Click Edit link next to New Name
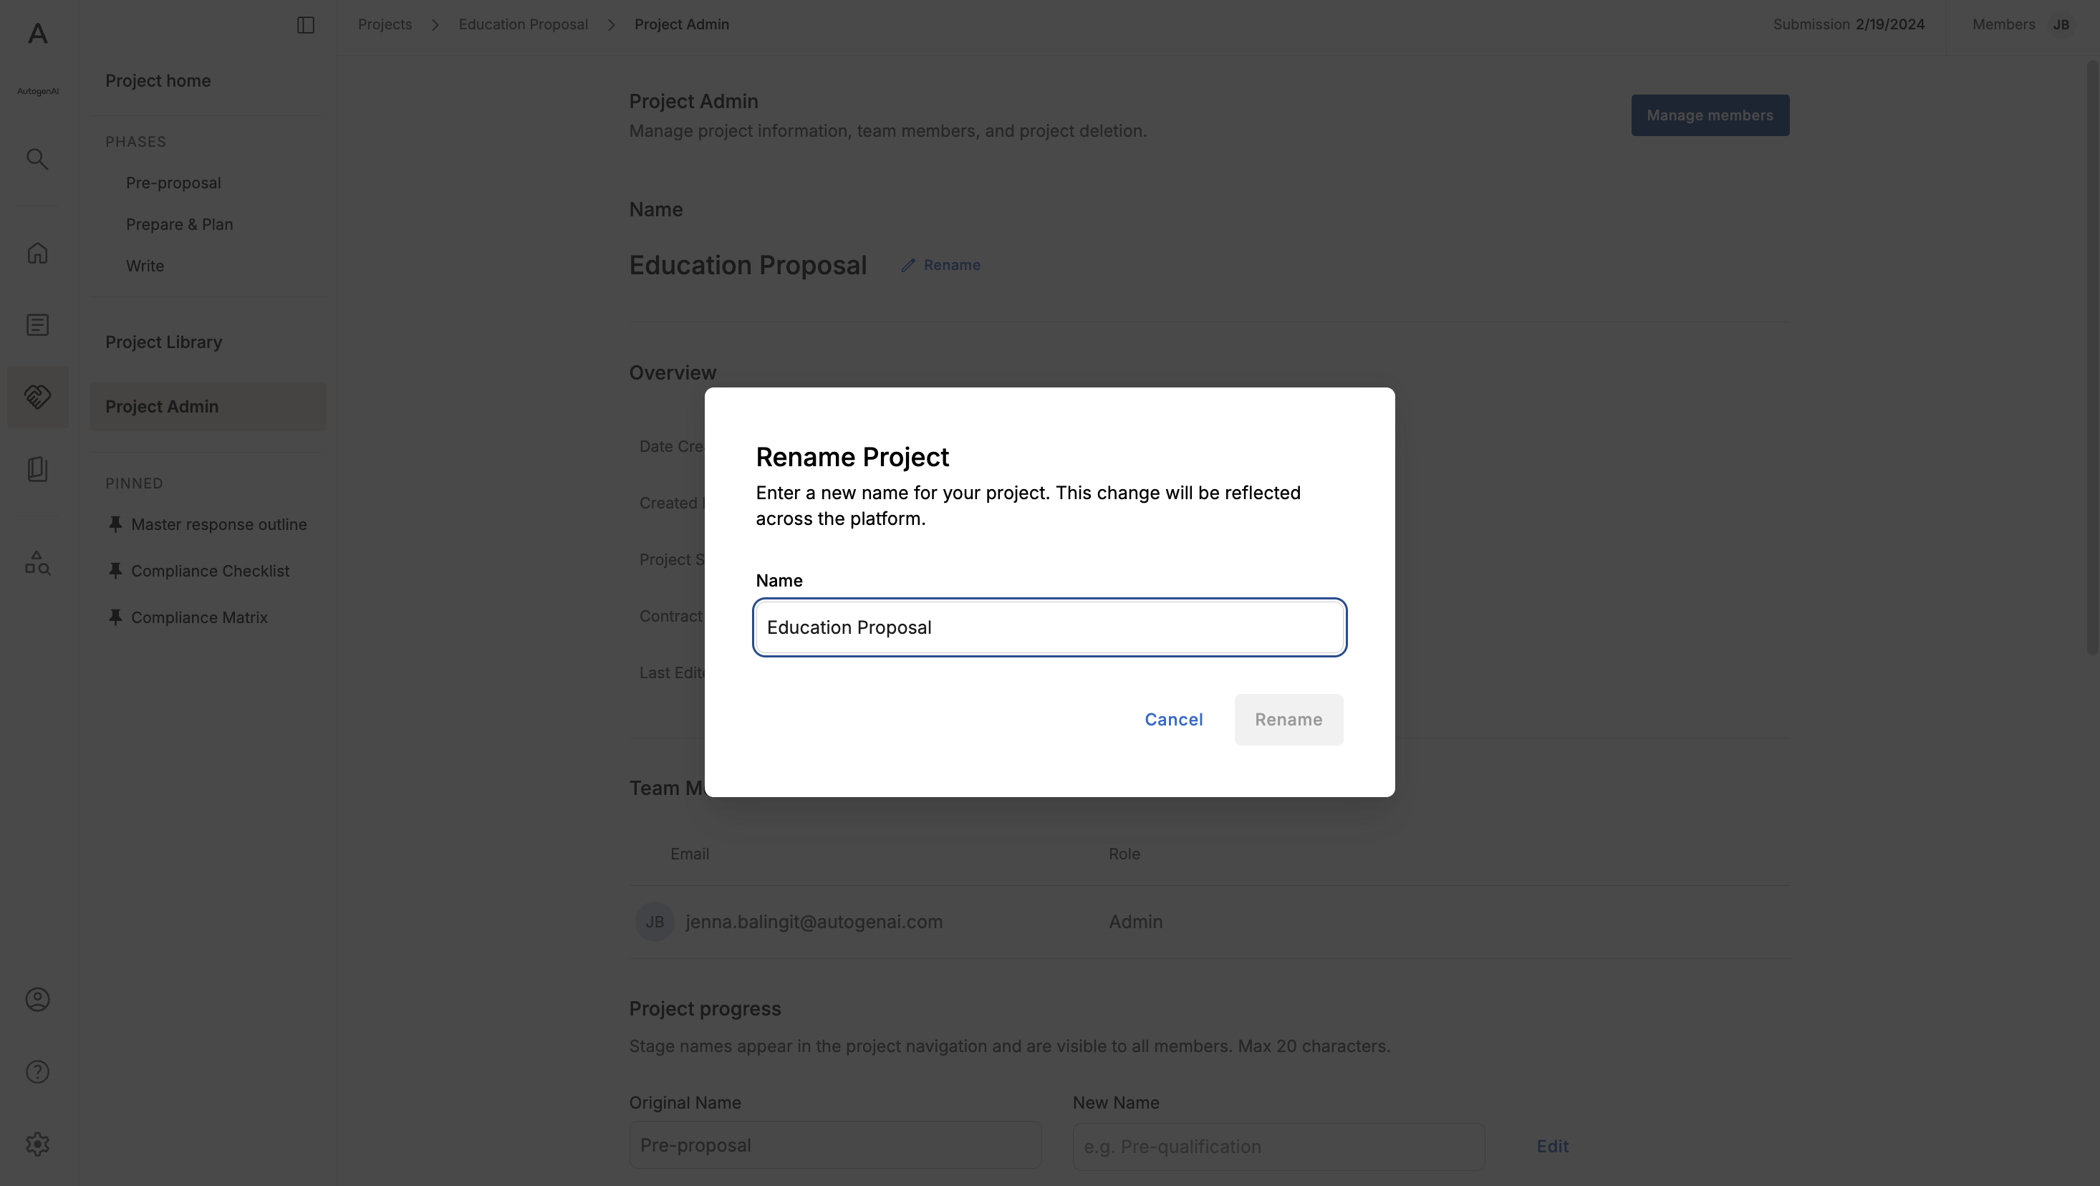The image size is (2100, 1186). click(x=1553, y=1147)
